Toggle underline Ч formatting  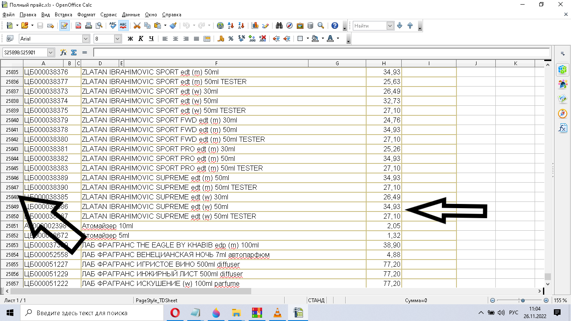(x=151, y=39)
